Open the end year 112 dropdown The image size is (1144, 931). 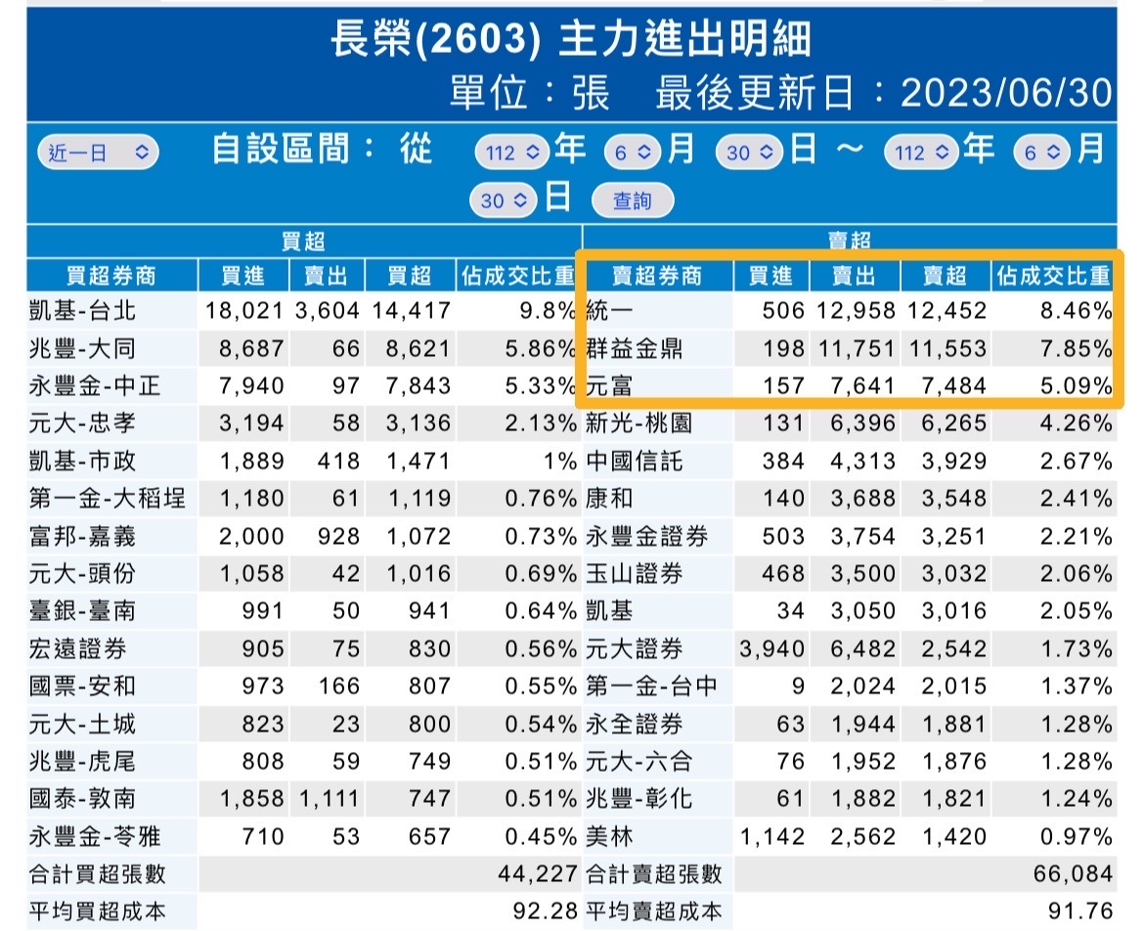pos(921,153)
